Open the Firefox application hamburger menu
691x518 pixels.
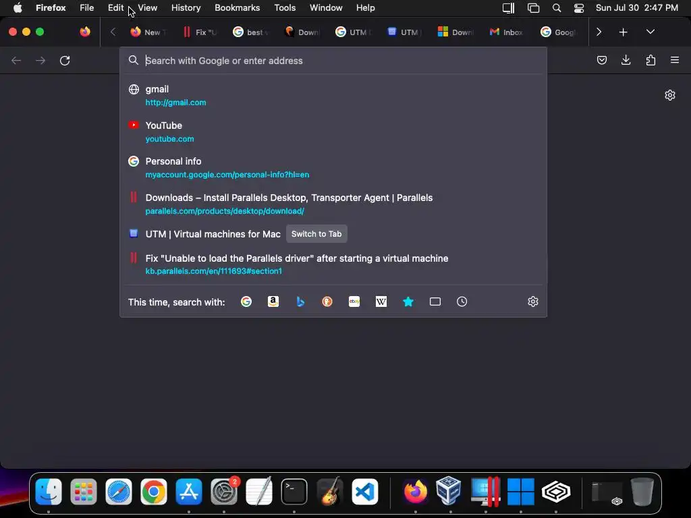[675, 60]
